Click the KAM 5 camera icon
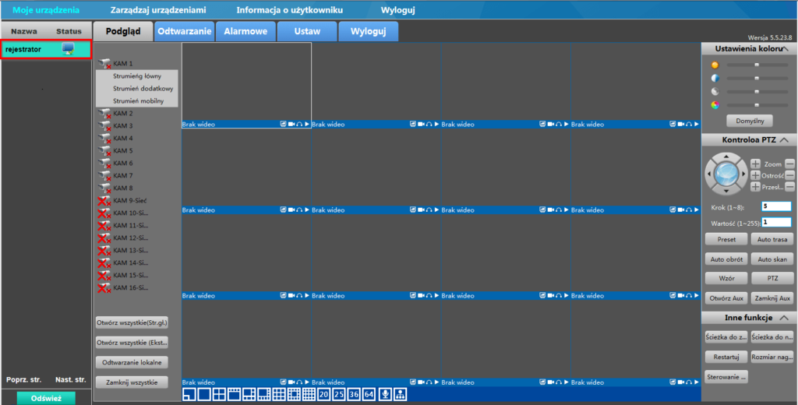This screenshot has height=405, width=798. click(x=104, y=151)
